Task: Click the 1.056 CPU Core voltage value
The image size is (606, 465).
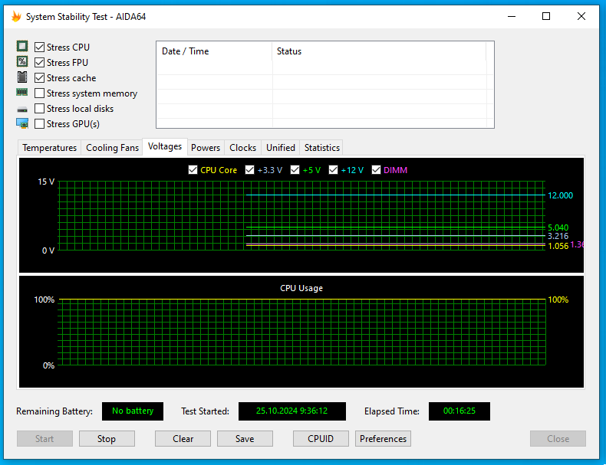Action: click(x=558, y=246)
